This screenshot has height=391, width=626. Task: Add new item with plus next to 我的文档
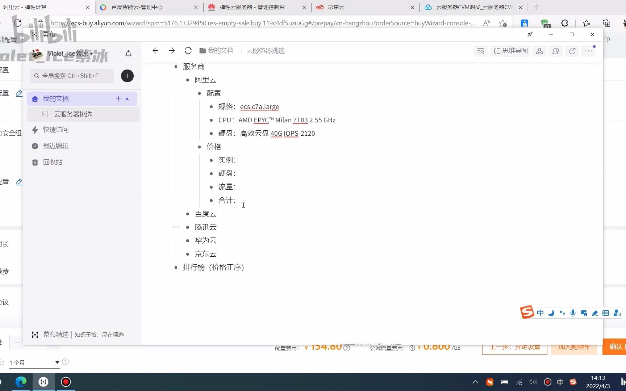click(118, 99)
